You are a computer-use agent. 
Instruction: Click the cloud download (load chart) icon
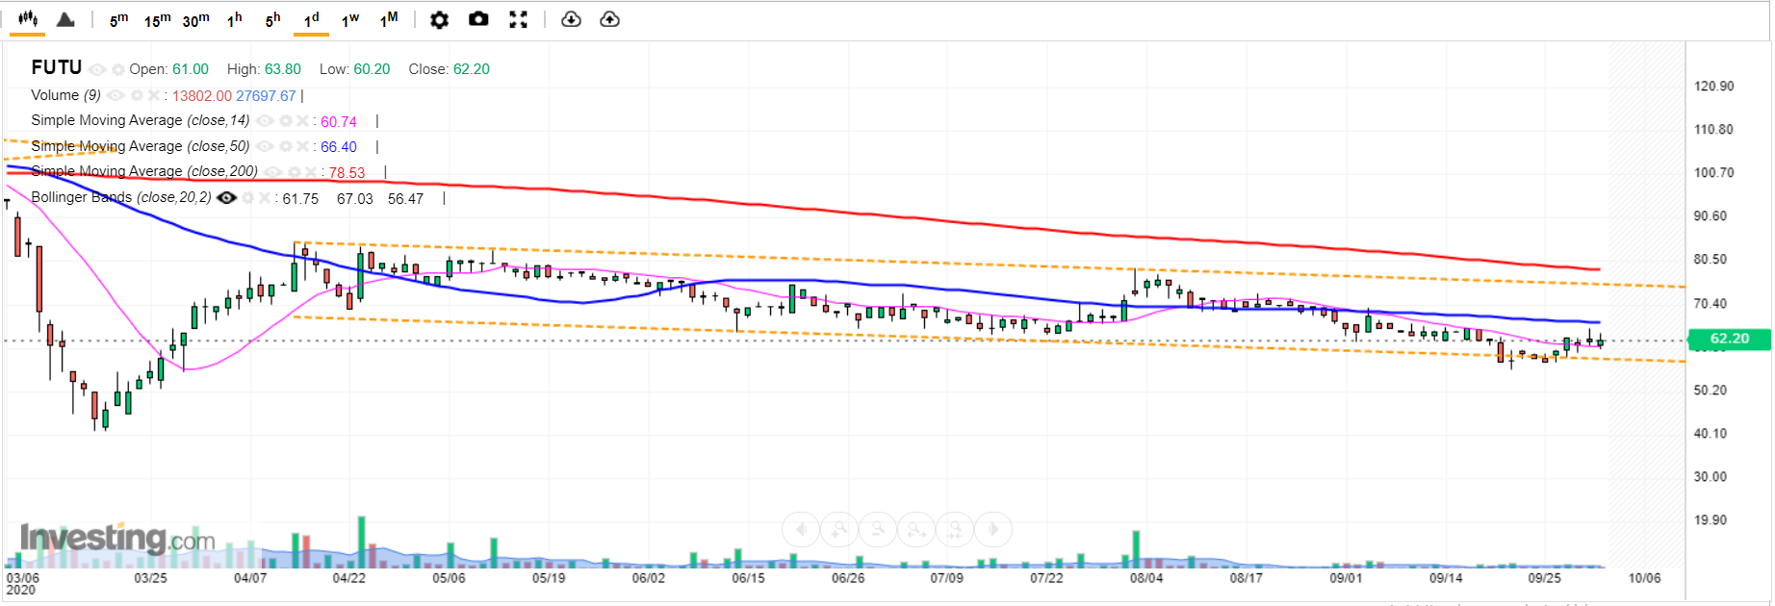point(571,19)
